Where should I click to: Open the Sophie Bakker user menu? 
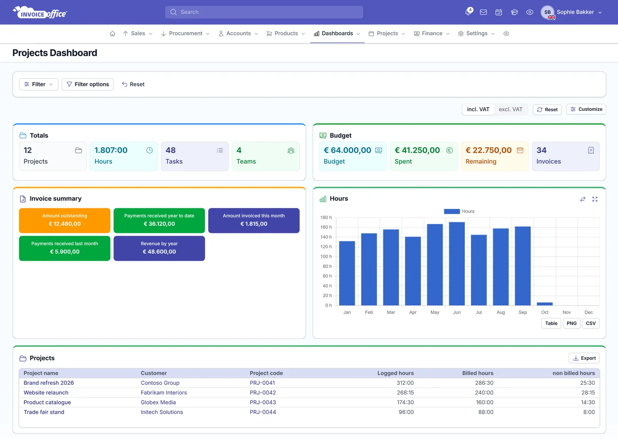coord(572,12)
